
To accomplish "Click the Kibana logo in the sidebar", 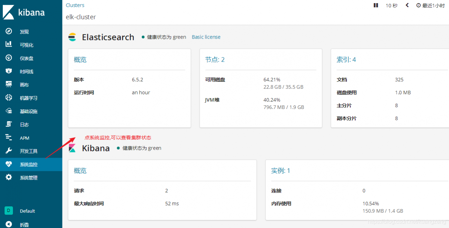I will (24, 12).
